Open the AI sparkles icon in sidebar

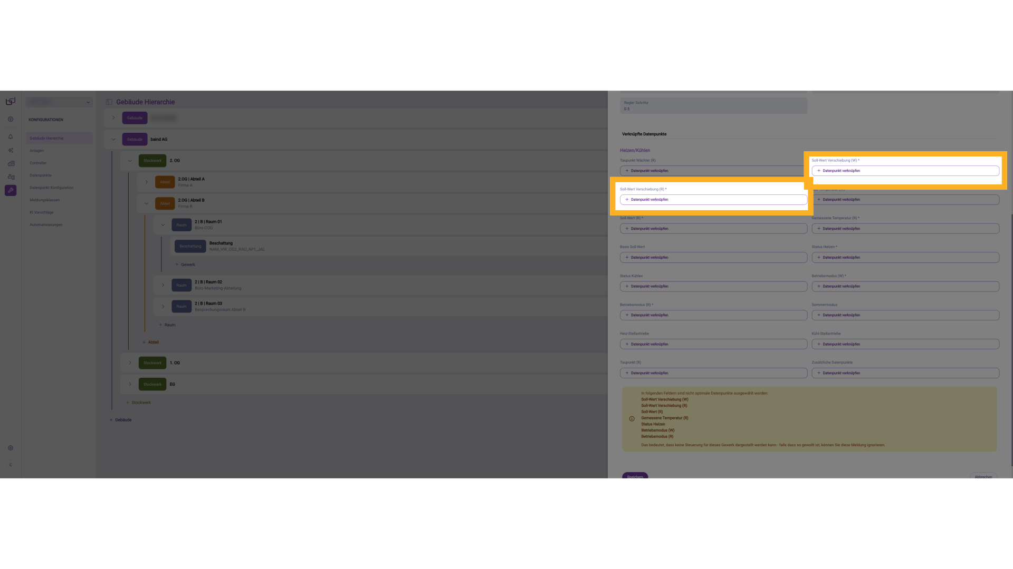click(x=11, y=150)
